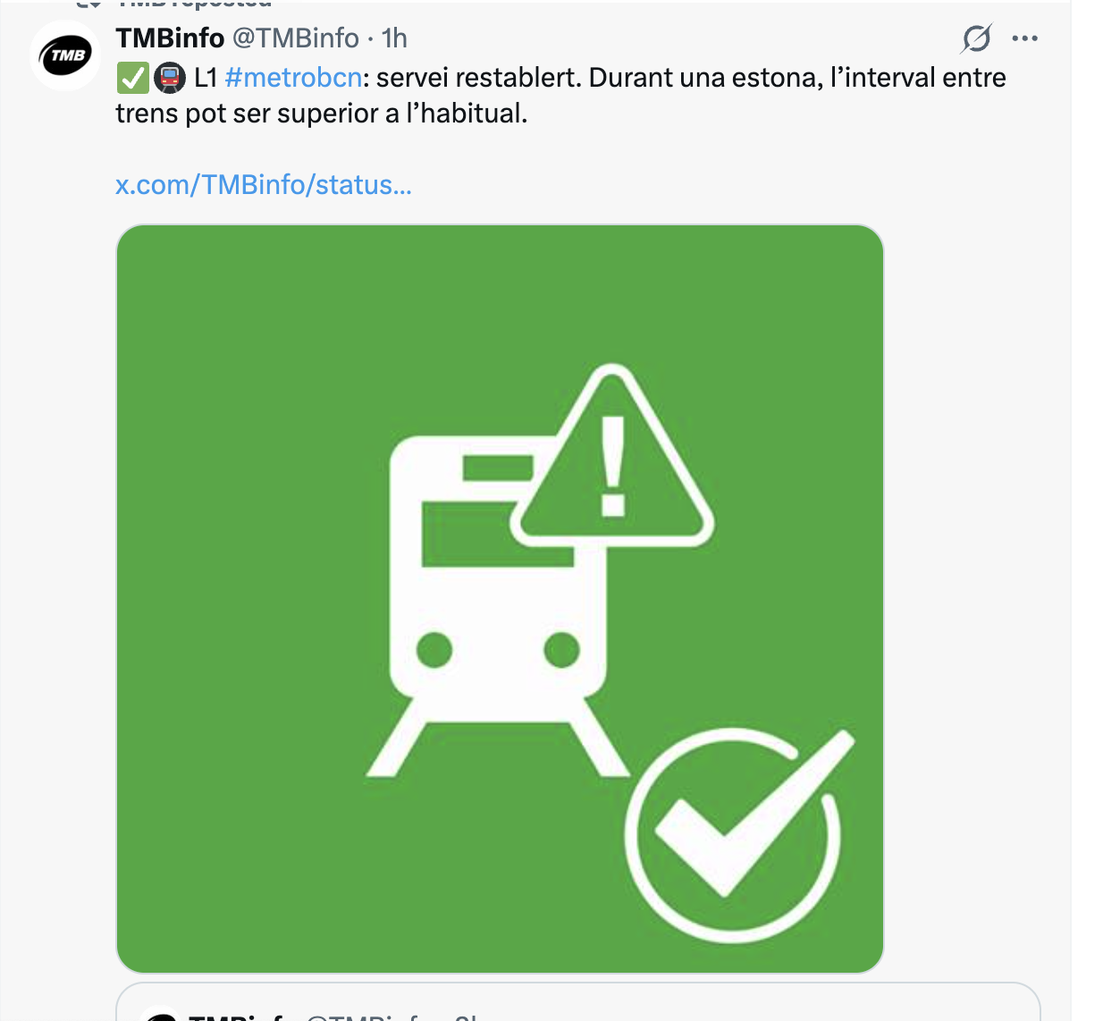Click the repost icon above the tweet

(88, 4)
